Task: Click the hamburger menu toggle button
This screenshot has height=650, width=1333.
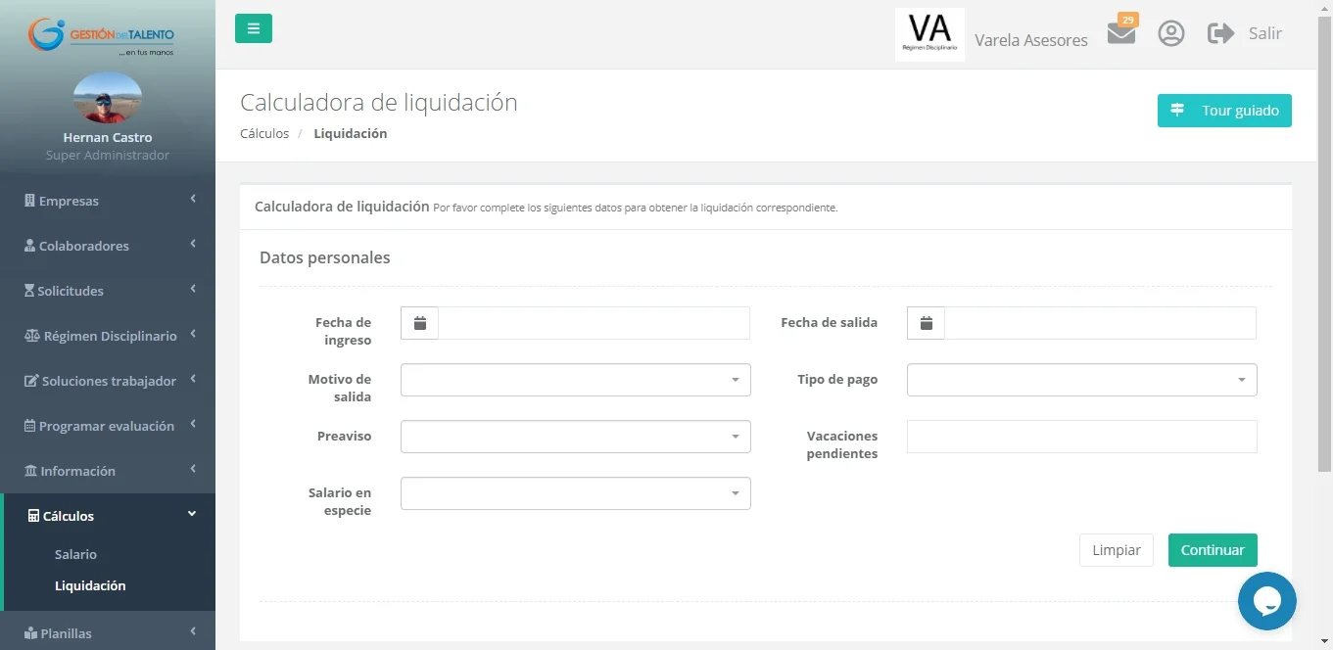Action: (253, 28)
